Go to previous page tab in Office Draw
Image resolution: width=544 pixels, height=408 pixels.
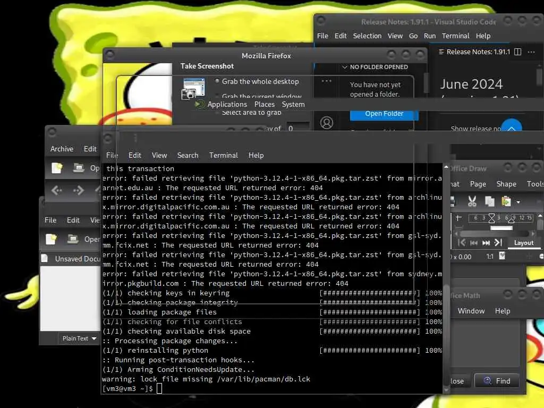point(473,243)
